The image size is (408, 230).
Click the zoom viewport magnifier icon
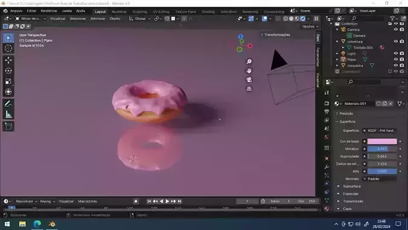[x=249, y=61]
